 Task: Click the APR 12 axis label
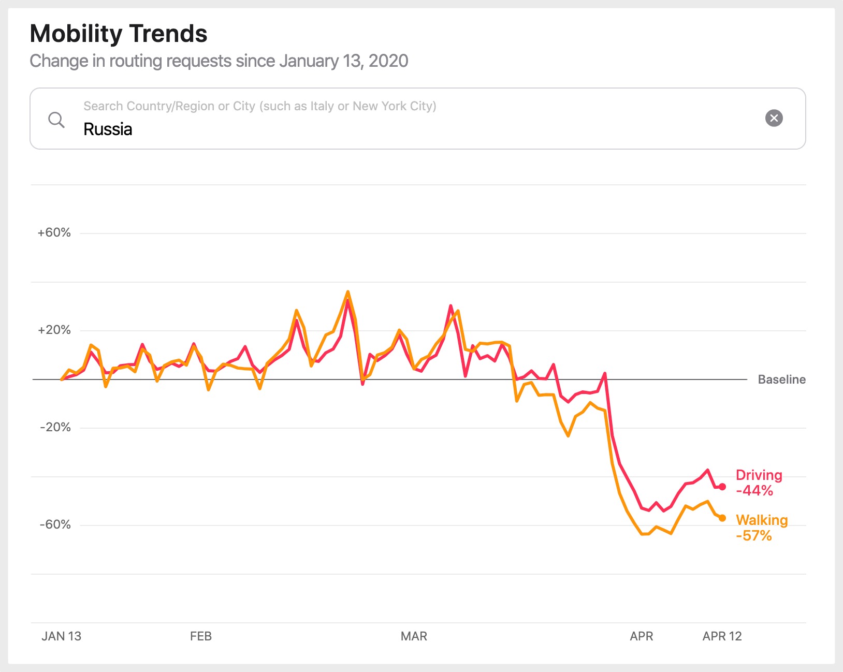722,636
